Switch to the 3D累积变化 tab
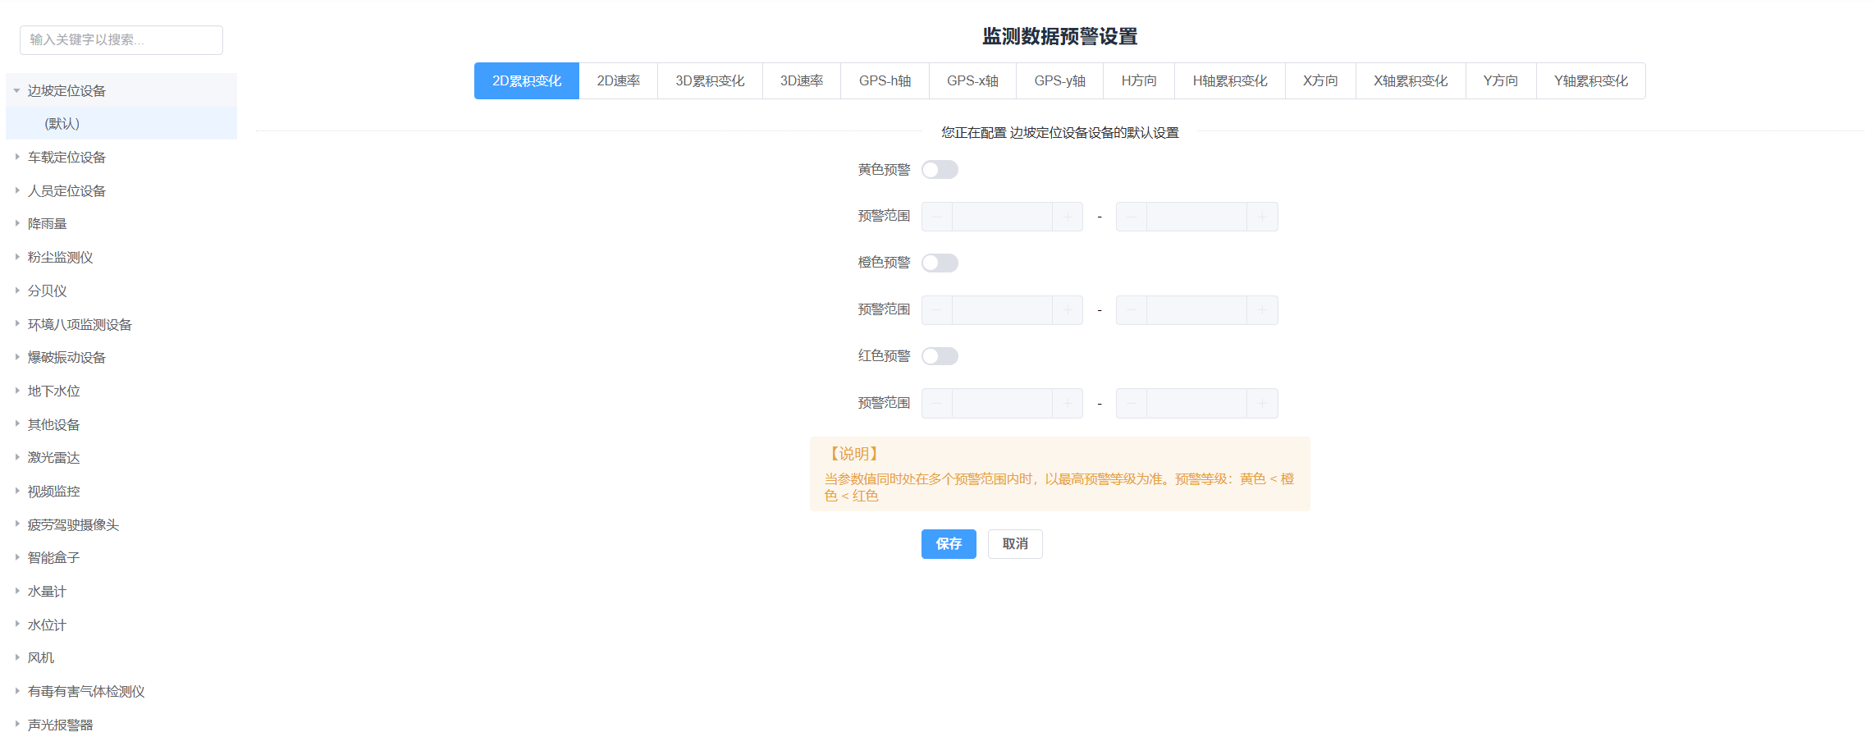 710,81
